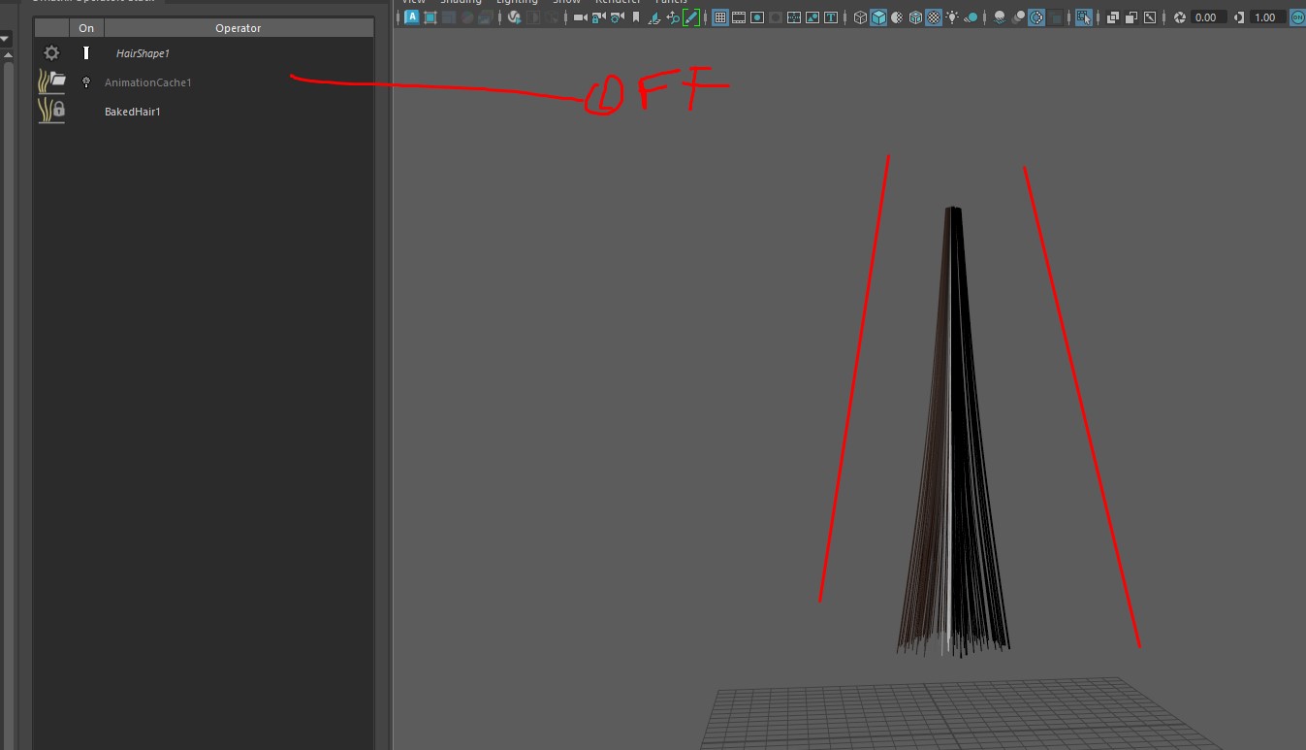1306x750 pixels.
Task: Click the blue A panel icon
Action: [x=412, y=17]
